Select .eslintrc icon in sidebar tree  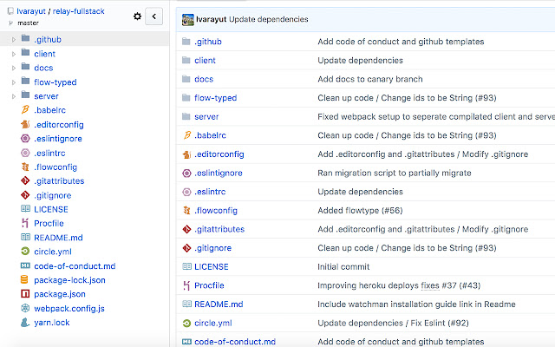pyautogui.click(x=25, y=153)
